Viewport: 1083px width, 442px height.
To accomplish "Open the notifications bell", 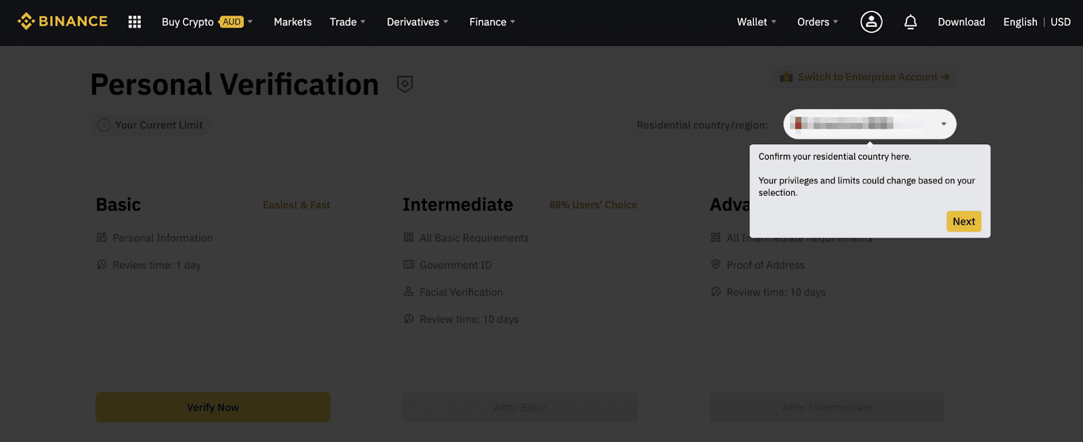I will [910, 22].
